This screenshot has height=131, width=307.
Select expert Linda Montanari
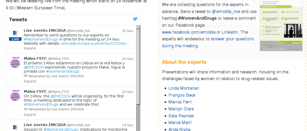(x=184, y=88)
